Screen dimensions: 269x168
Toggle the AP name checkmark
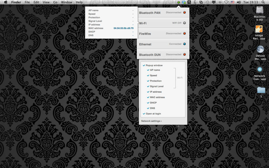[148, 70]
